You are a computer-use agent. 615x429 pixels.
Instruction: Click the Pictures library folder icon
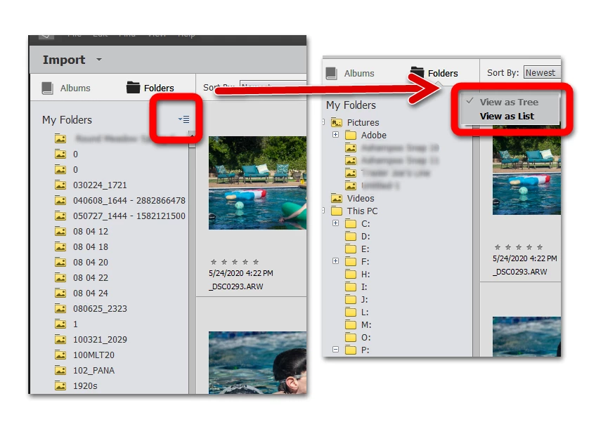[337, 123]
